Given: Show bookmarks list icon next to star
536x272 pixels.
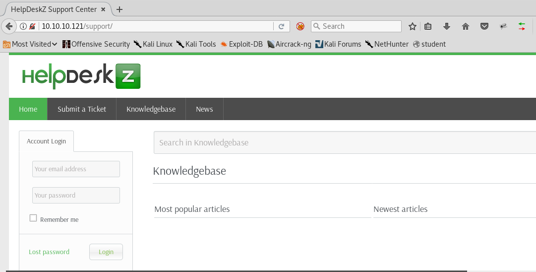Looking at the screenshot, I should click(428, 26).
